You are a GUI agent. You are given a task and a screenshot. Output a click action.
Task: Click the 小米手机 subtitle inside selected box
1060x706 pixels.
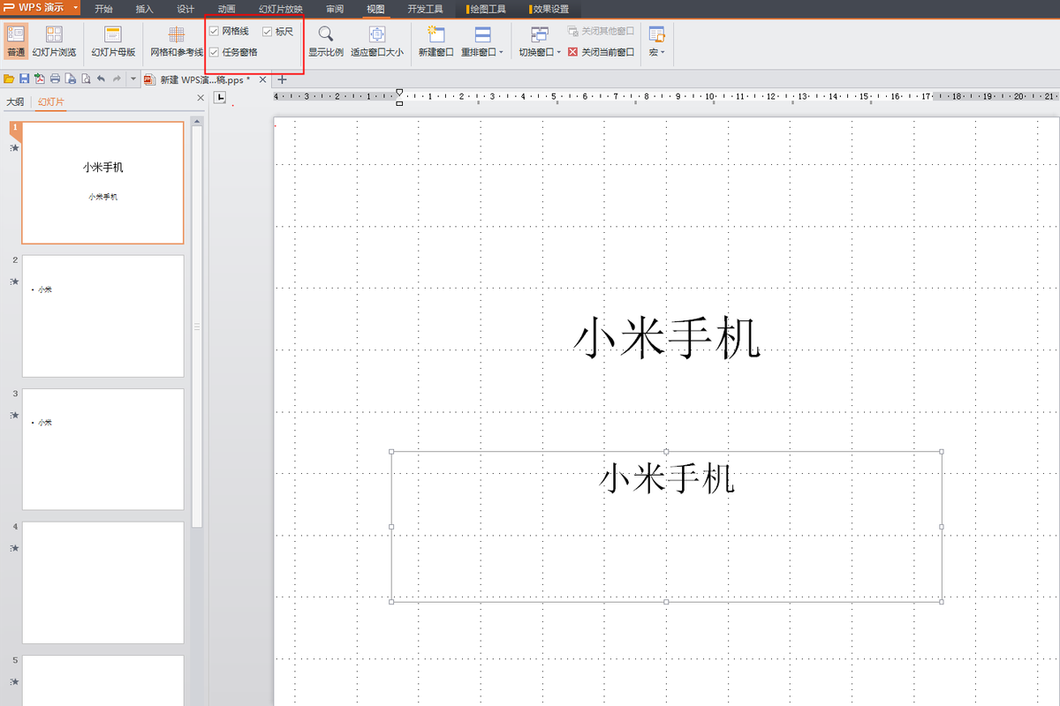pos(667,478)
